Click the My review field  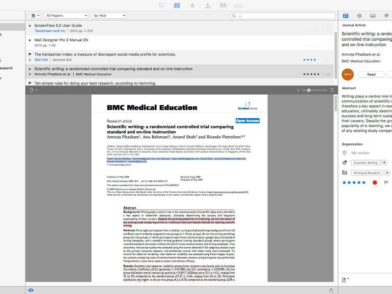point(360,153)
